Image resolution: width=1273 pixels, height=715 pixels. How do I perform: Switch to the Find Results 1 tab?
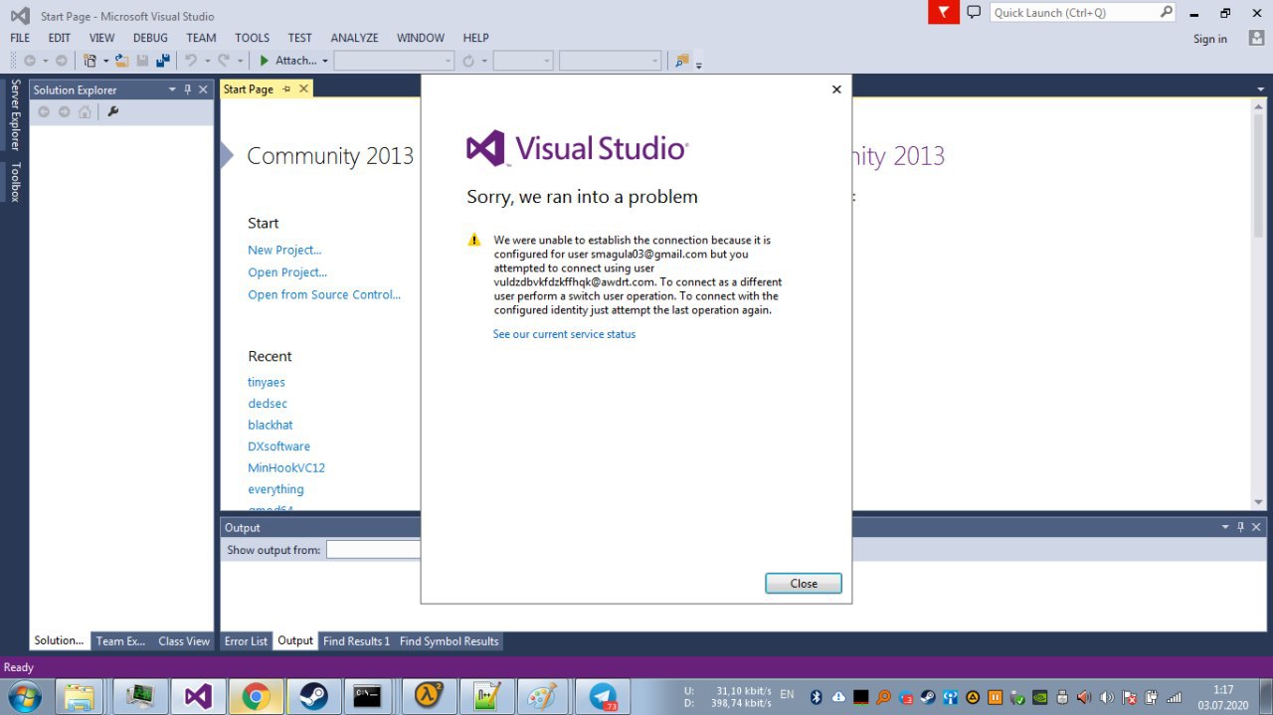[x=356, y=641]
